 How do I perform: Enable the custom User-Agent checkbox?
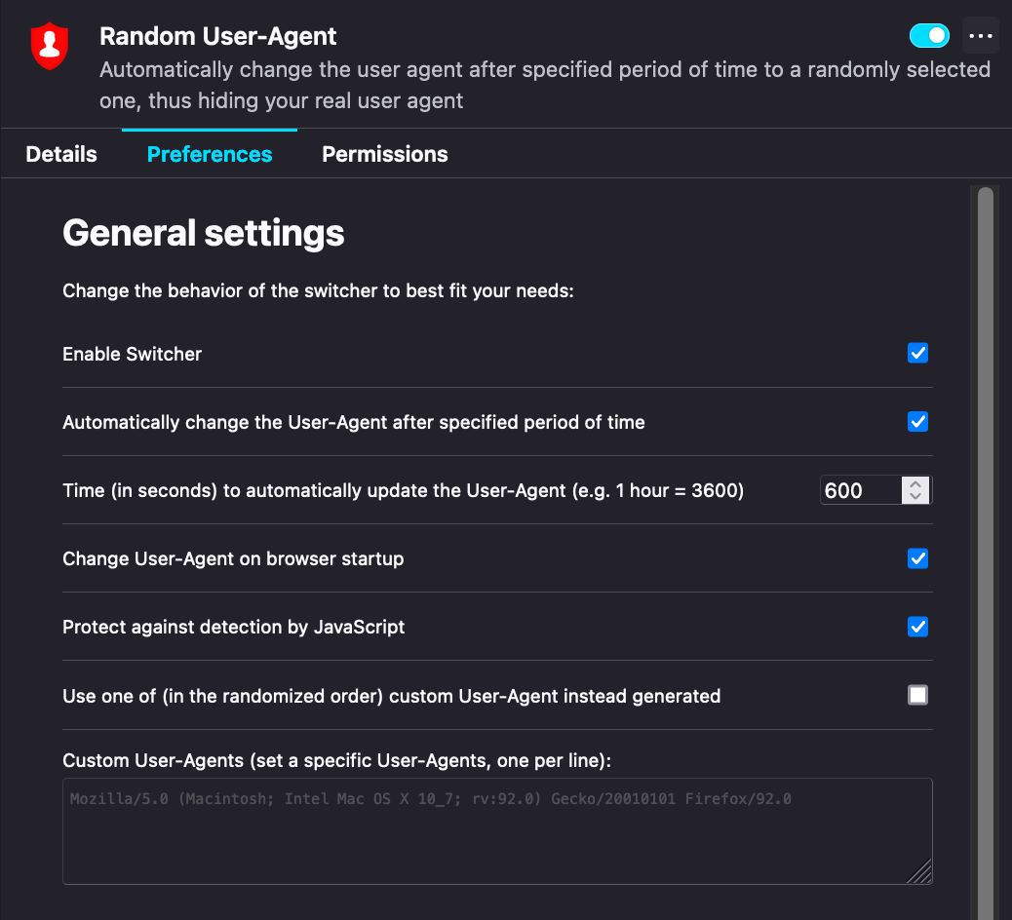pyautogui.click(x=917, y=695)
